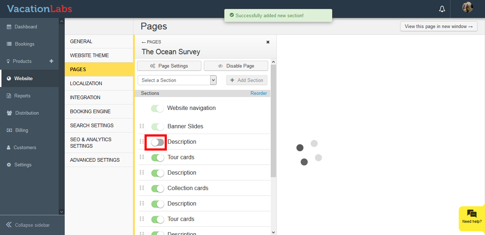Open View this page in new window
The image size is (485, 235).
438,26
